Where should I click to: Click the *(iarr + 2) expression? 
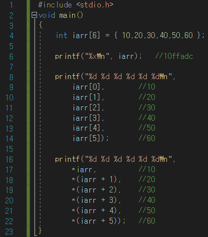(x=94, y=190)
